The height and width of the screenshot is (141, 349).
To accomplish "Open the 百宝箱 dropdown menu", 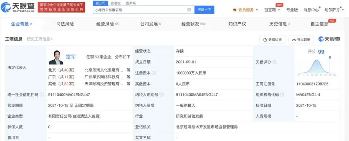I will [x=272, y=10].
